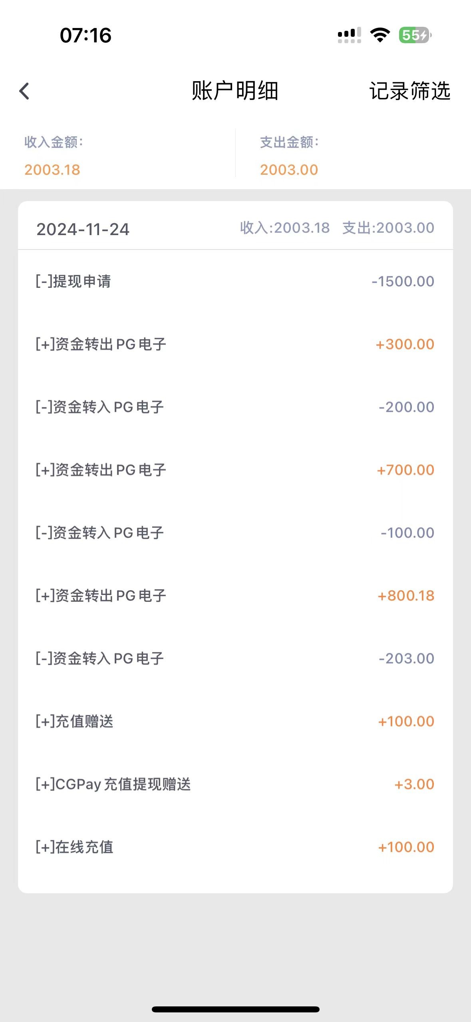Tap the 收入金额 total 2003.18
This screenshot has height=1022, width=471.
click(x=52, y=170)
